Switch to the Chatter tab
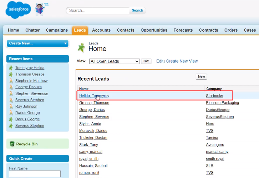The image size is (259, 178). coord(32,30)
